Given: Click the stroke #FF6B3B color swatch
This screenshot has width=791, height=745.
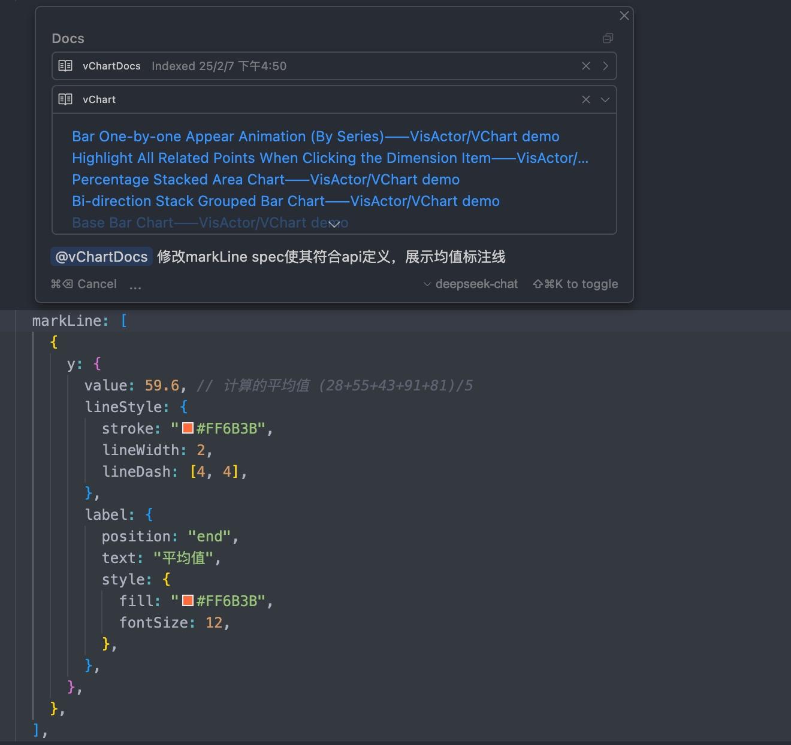Looking at the screenshot, I should tap(188, 428).
